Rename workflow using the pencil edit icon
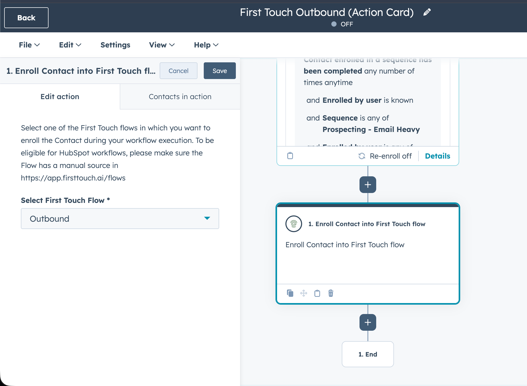 point(427,12)
